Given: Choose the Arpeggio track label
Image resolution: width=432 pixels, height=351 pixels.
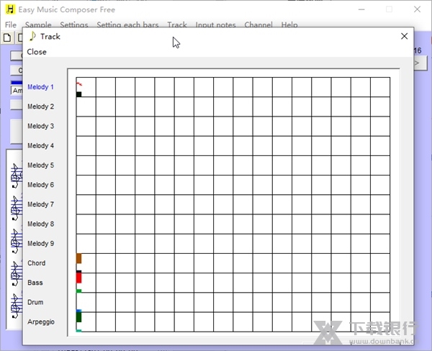Looking at the screenshot, I should pyautogui.click(x=41, y=322).
